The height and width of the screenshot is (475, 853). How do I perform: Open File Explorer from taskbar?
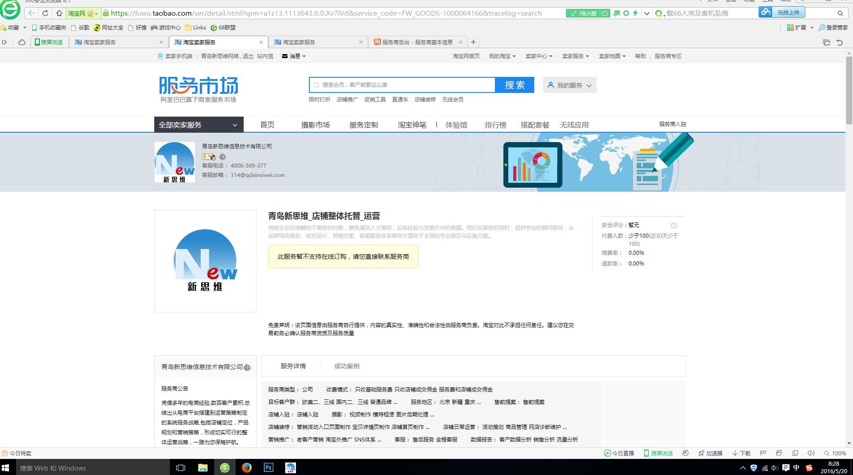pyautogui.click(x=203, y=467)
